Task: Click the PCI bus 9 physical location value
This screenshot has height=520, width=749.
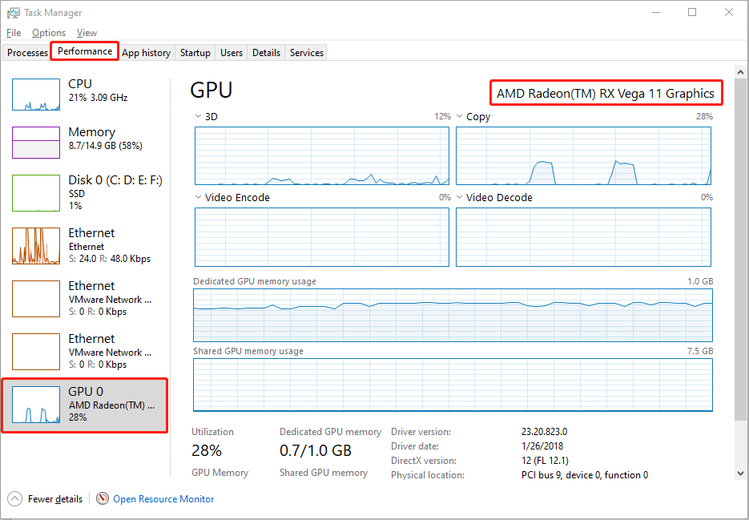Action: pyautogui.click(x=585, y=475)
